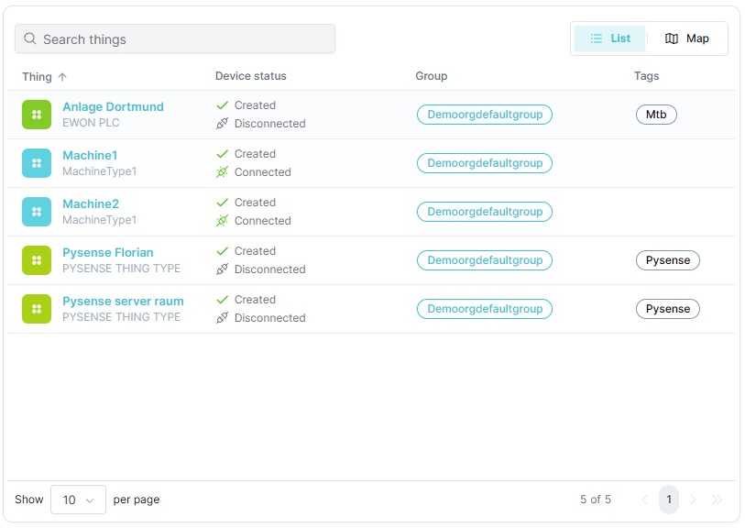Click the last page double-chevron control

718,500
